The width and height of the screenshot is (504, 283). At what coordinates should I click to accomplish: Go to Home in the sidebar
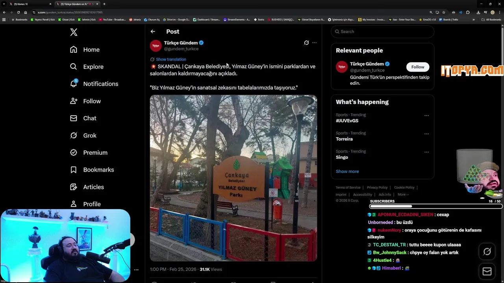85,50
